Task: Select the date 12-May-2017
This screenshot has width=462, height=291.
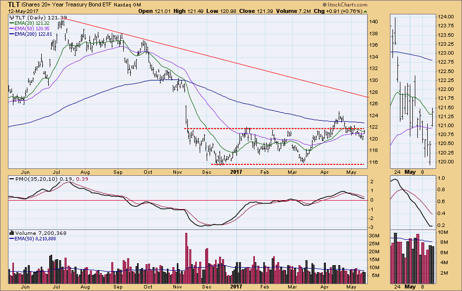Action: 23,11
